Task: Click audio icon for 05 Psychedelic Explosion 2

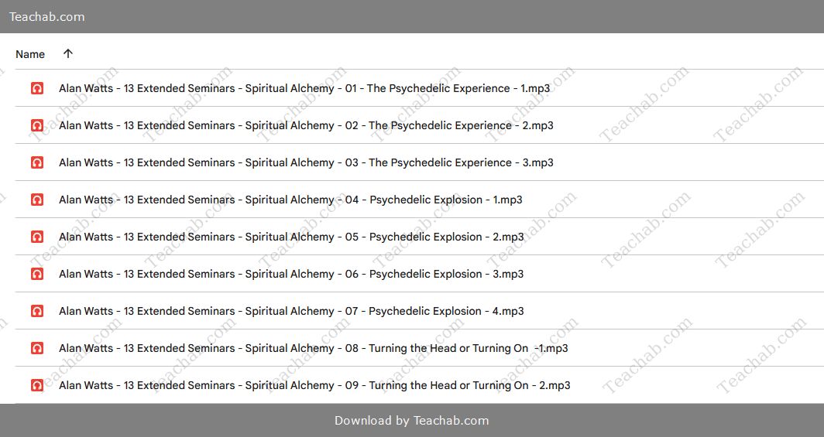Action: 37,237
